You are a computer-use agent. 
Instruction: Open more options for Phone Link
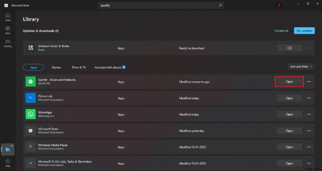pyautogui.click(x=309, y=98)
